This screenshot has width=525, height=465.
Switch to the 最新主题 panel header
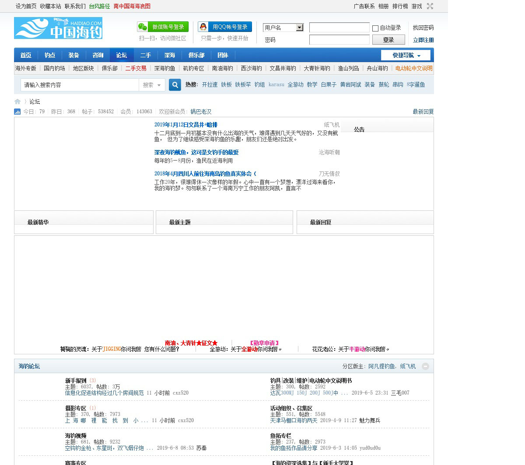pos(180,222)
